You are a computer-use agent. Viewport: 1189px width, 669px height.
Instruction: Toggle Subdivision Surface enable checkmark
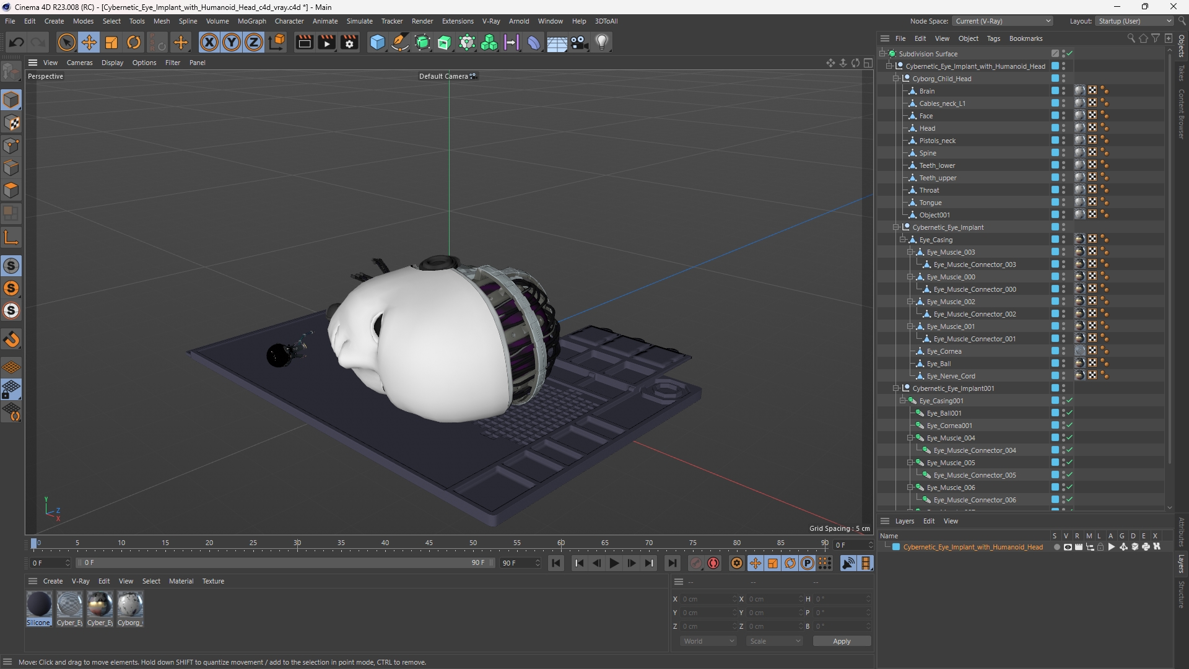(x=1069, y=54)
